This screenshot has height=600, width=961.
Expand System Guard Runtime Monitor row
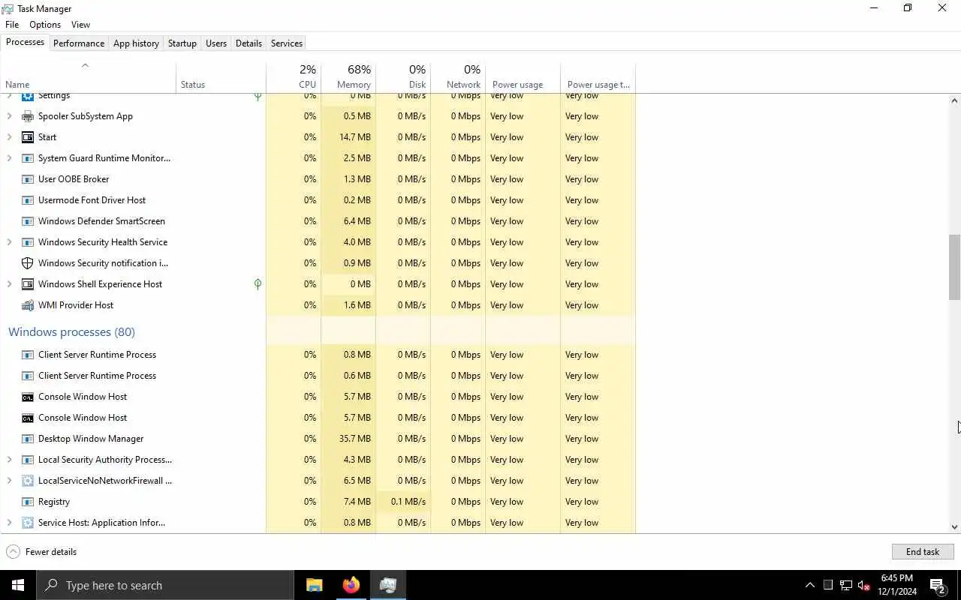pyautogui.click(x=9, y=158)
